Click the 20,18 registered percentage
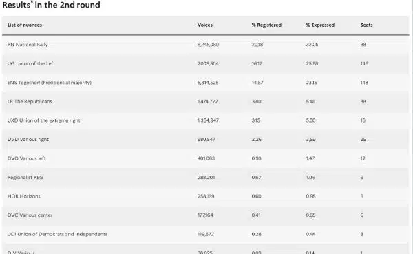 [257, 45]
